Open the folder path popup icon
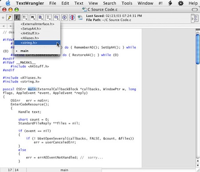200x172 pixels. pyautogui.click(x=56, y=17)
